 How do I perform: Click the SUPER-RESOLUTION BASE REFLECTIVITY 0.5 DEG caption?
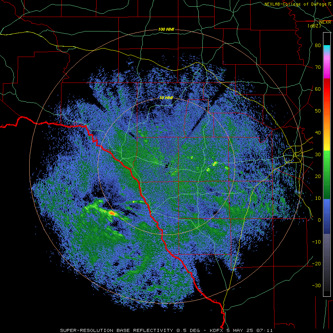click(130, 330)
